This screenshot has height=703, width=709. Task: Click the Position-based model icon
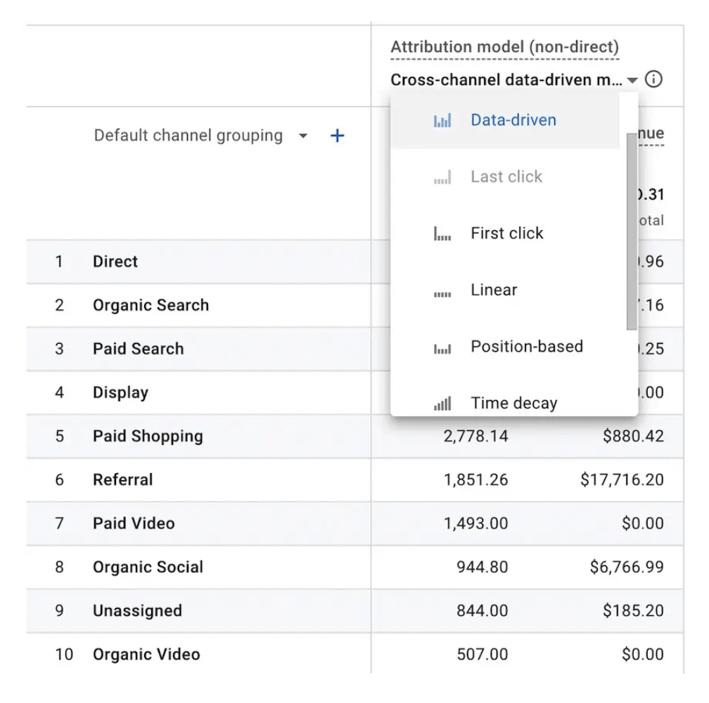pyautogui.click(x=444, y=346)
